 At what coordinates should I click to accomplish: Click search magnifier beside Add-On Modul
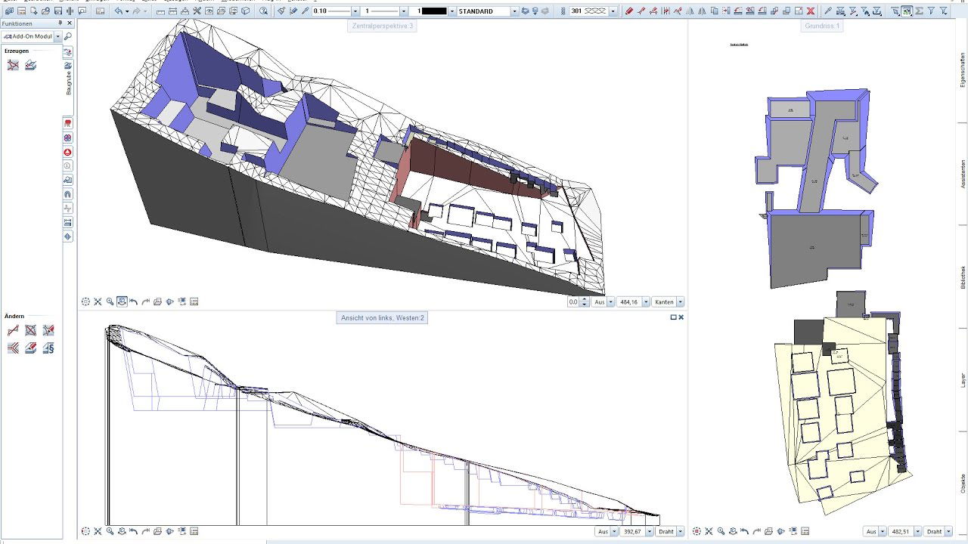click(68, 36)
